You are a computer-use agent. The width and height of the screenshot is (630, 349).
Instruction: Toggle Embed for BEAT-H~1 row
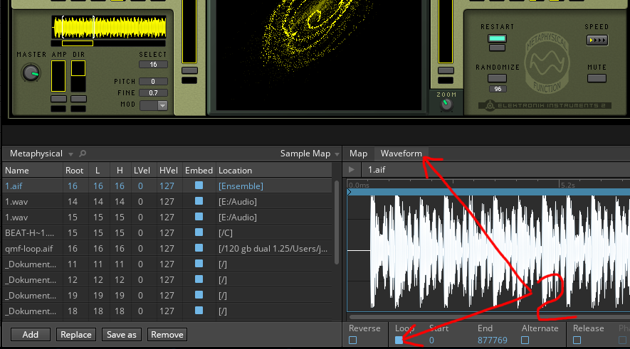point(199,232)
